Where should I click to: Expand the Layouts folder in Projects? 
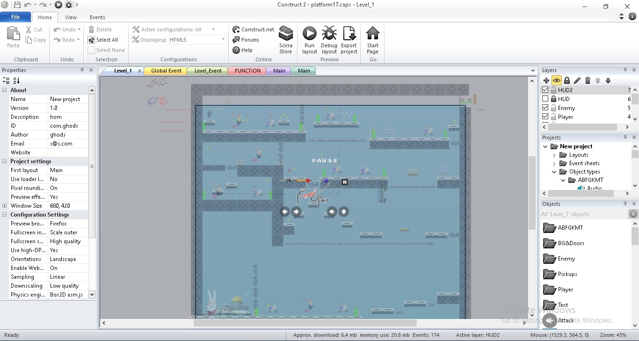[554, 155]
